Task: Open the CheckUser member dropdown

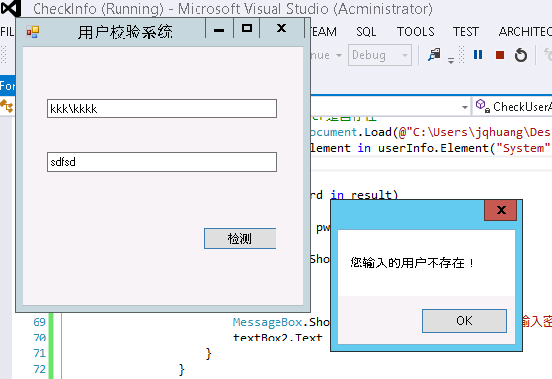Action: pyautogui.click(x=513, y=107)
